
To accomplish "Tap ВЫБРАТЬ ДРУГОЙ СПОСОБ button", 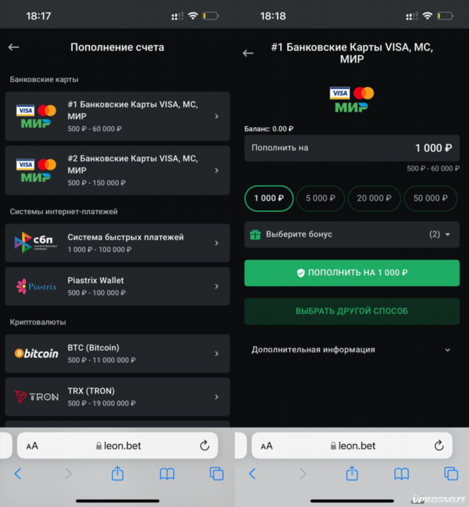I will click(x=352, y=311).
